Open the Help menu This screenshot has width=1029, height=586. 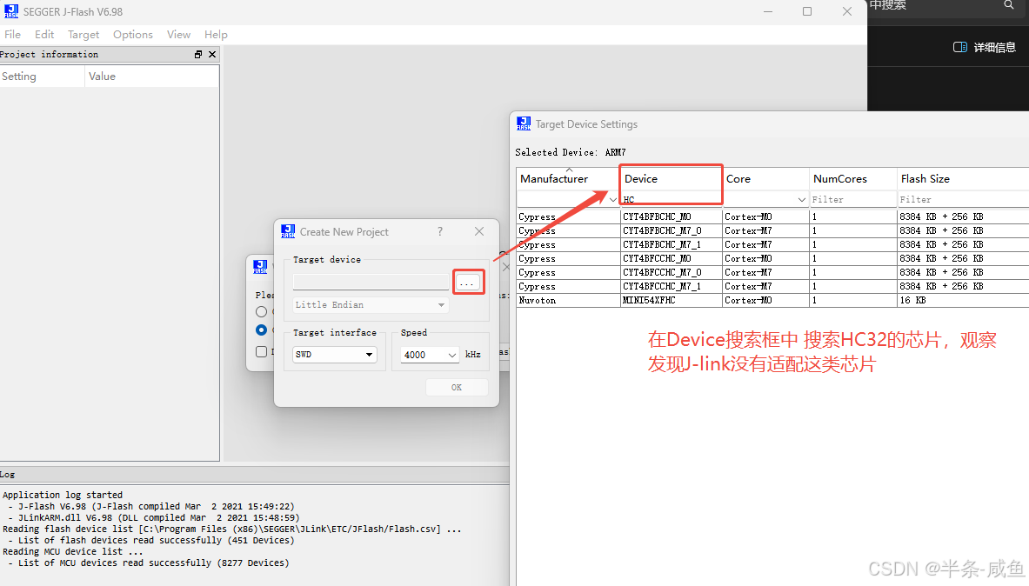click(215, 35)
